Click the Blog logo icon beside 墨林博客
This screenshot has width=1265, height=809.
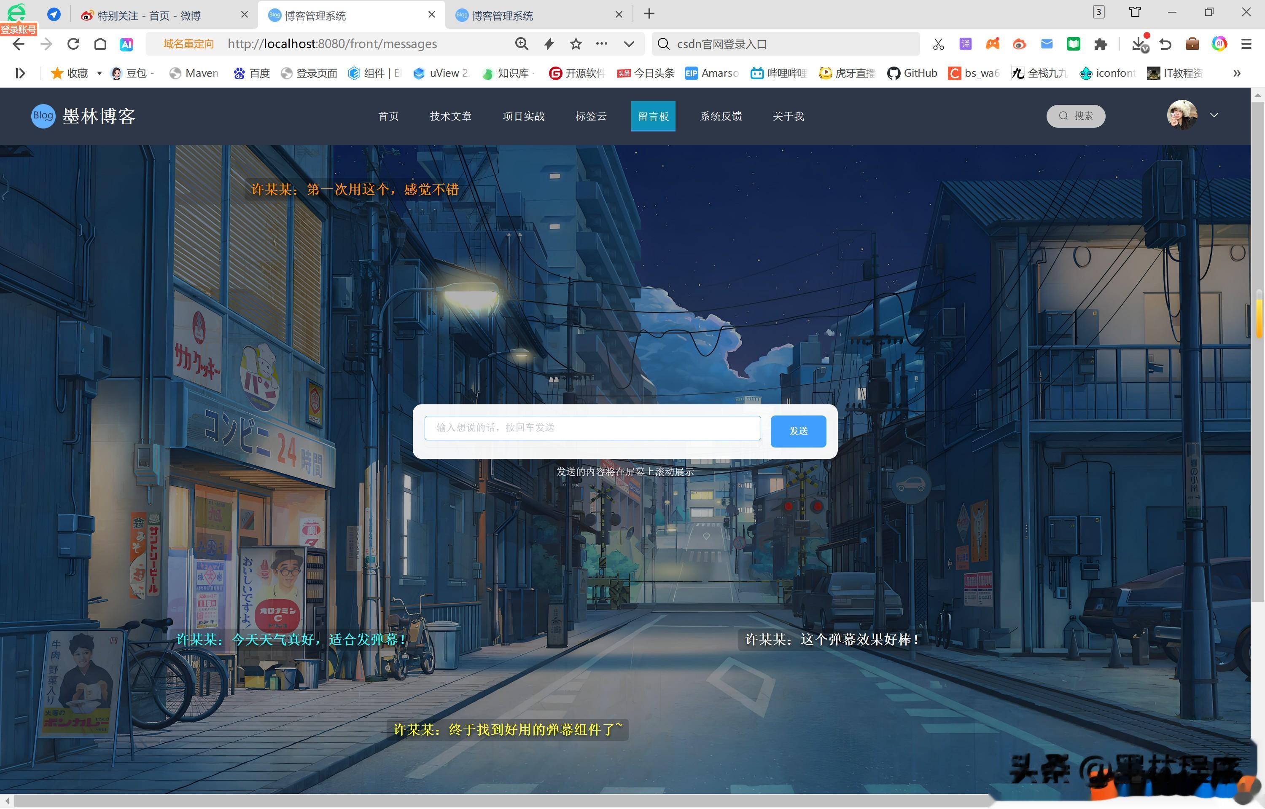pos(43,116)
